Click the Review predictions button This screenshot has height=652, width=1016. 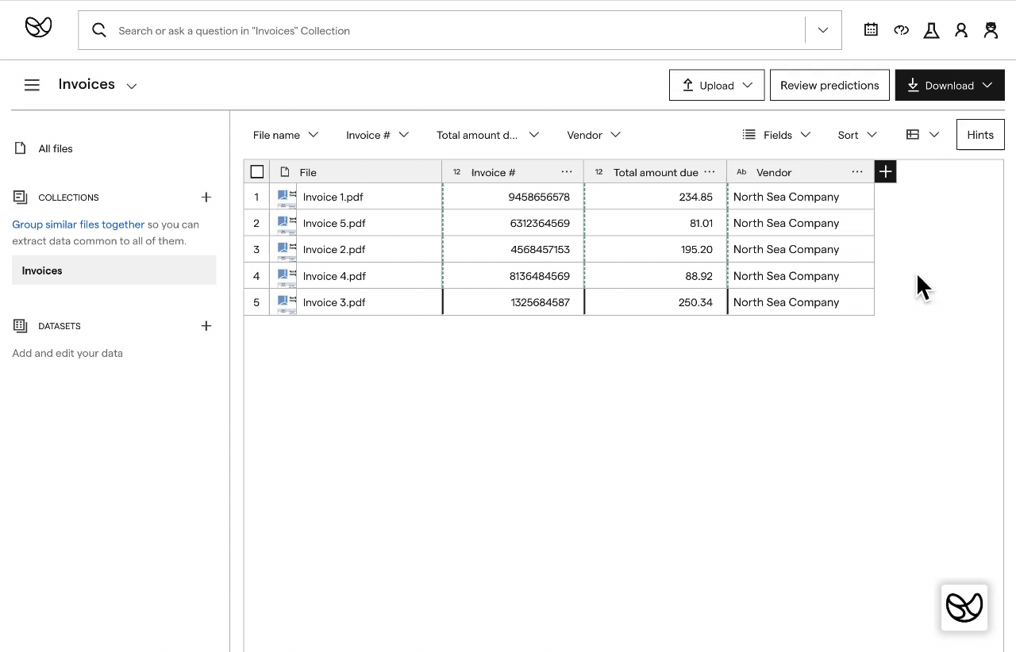[829, 85]
